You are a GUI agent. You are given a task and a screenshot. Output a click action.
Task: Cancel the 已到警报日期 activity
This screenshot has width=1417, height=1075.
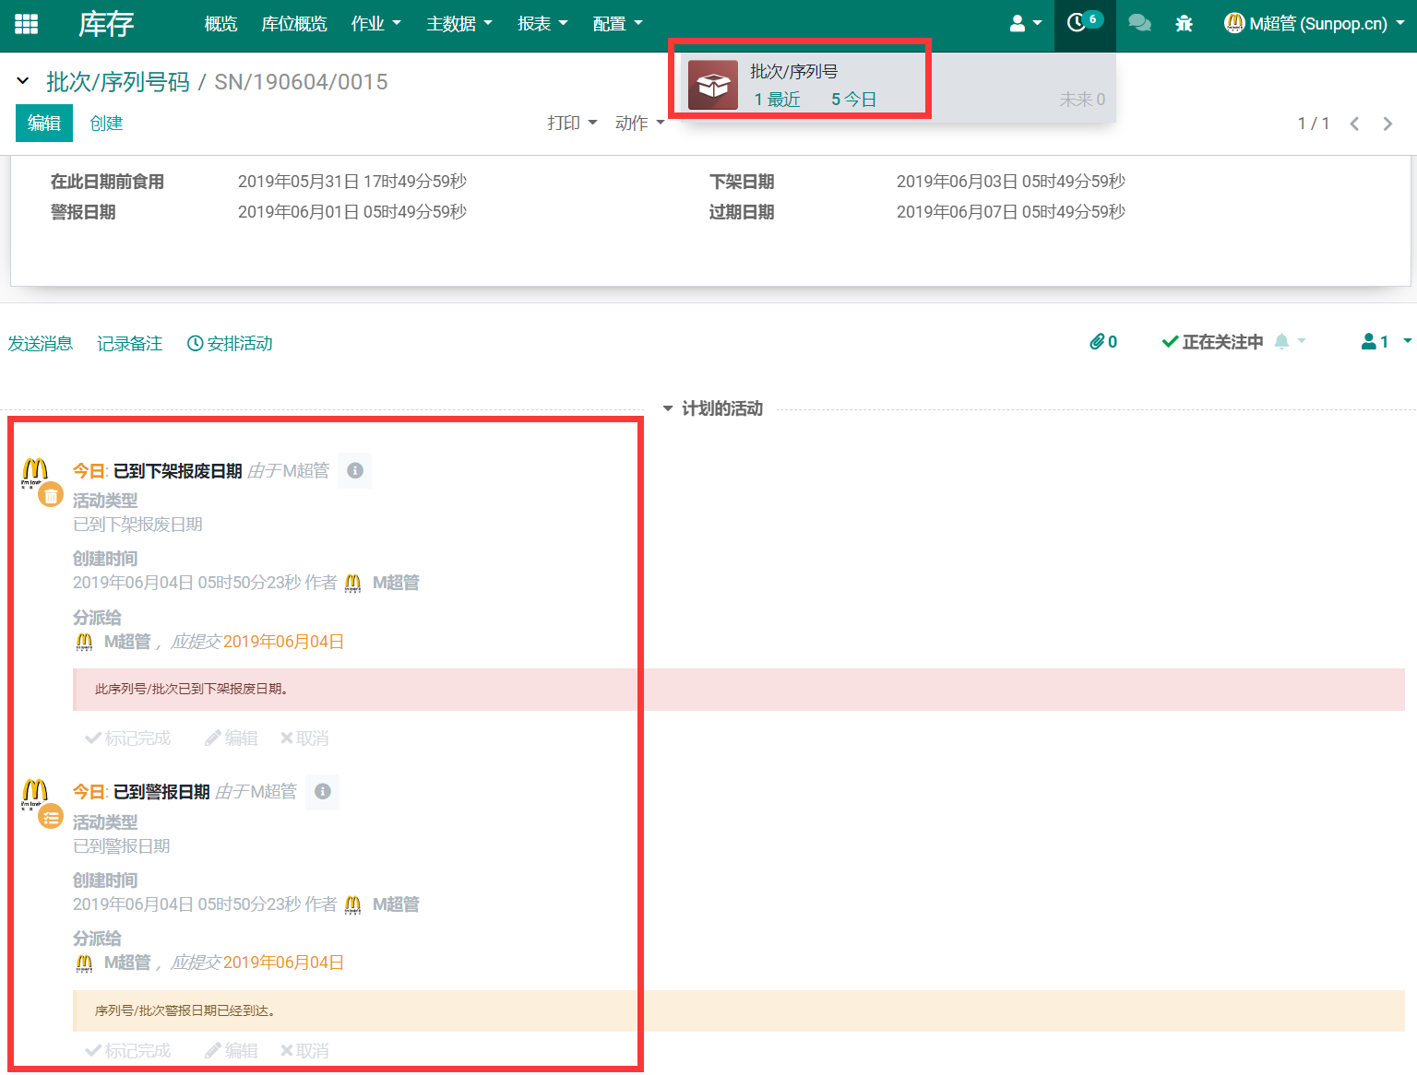coord(304,1051)
